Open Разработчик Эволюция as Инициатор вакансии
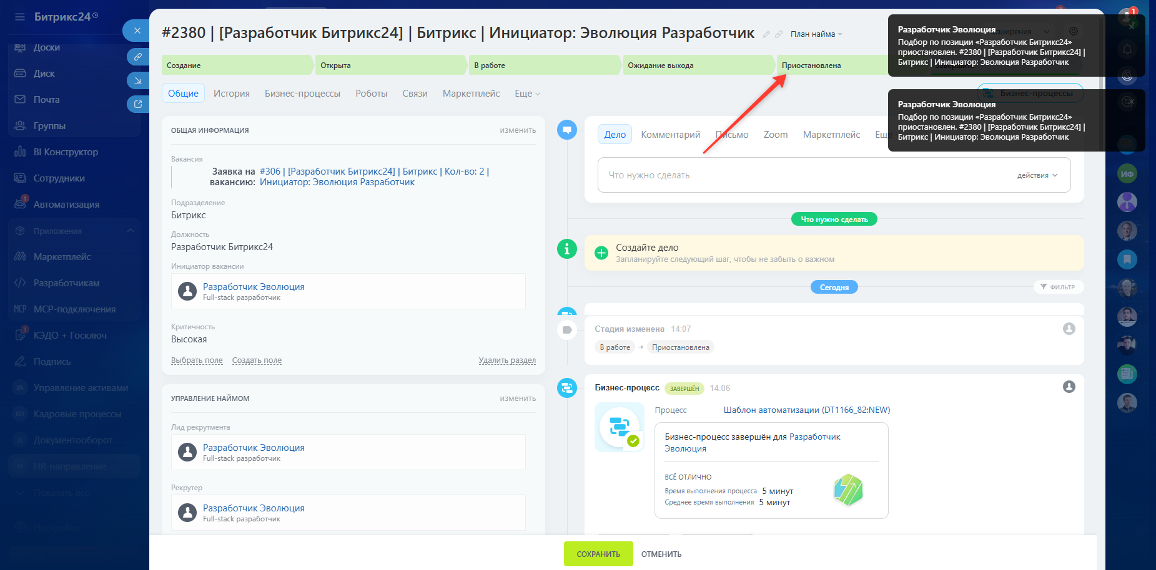The height and width of the screenshot is (570, 1156). click(x=254, y=287)
